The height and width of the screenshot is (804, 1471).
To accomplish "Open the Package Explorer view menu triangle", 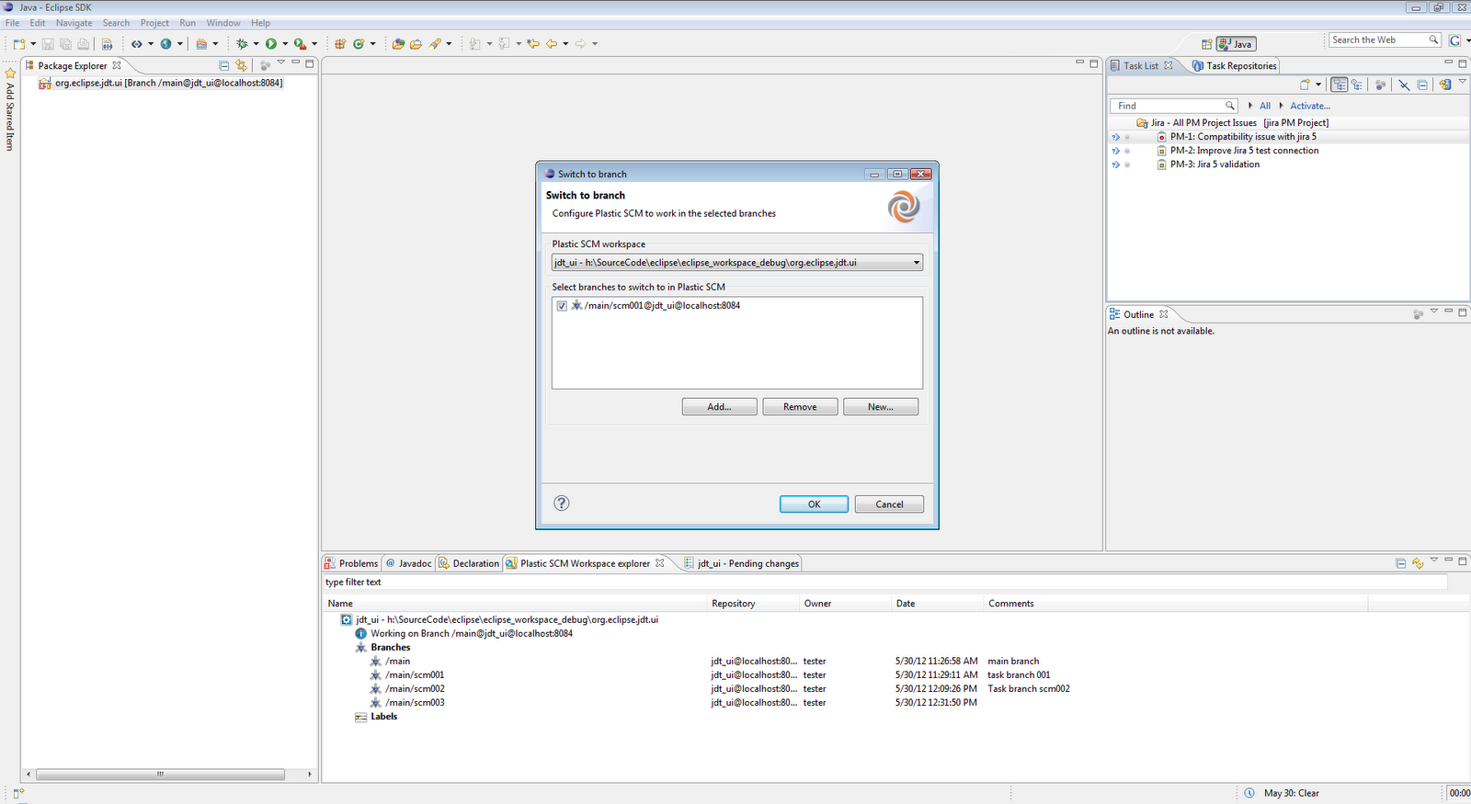I will pos(280,62).
